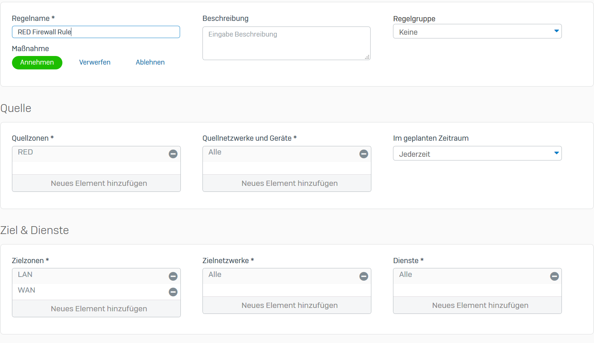Image resolution: width=594 pixels, height=343 pixels.
Task: Remove RED from source zones
Action: [173, 154]
